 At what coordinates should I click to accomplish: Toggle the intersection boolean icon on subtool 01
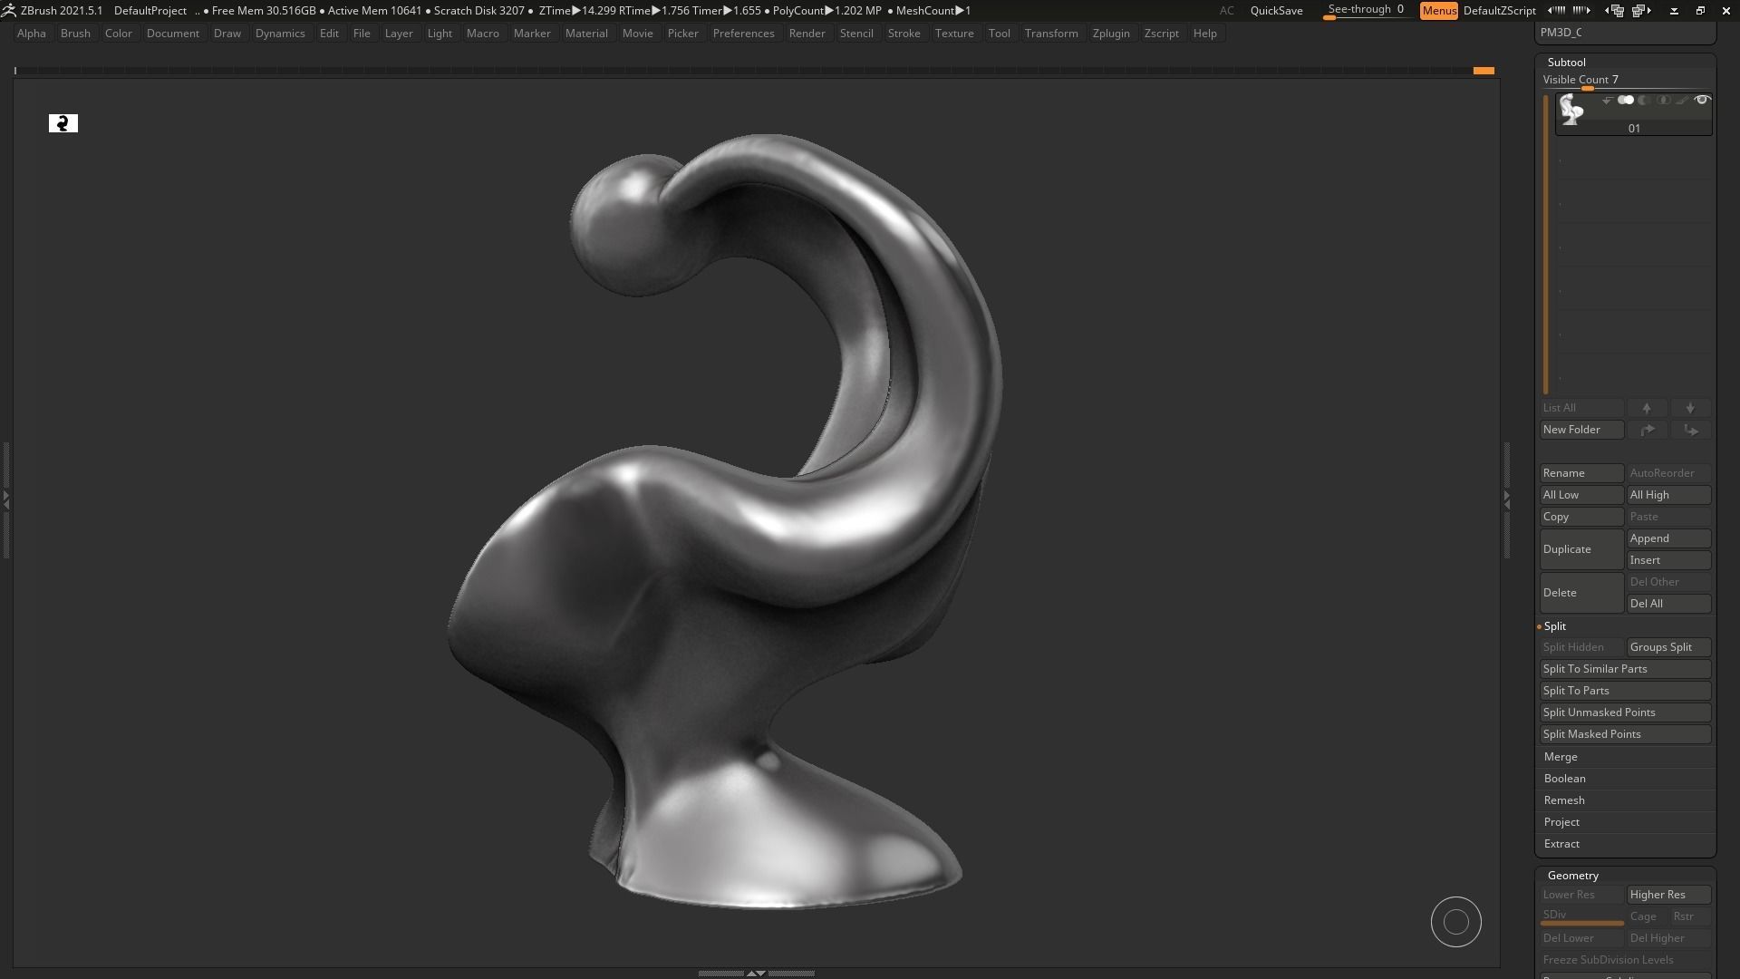pyautogui.click(x=1663, y=101)
